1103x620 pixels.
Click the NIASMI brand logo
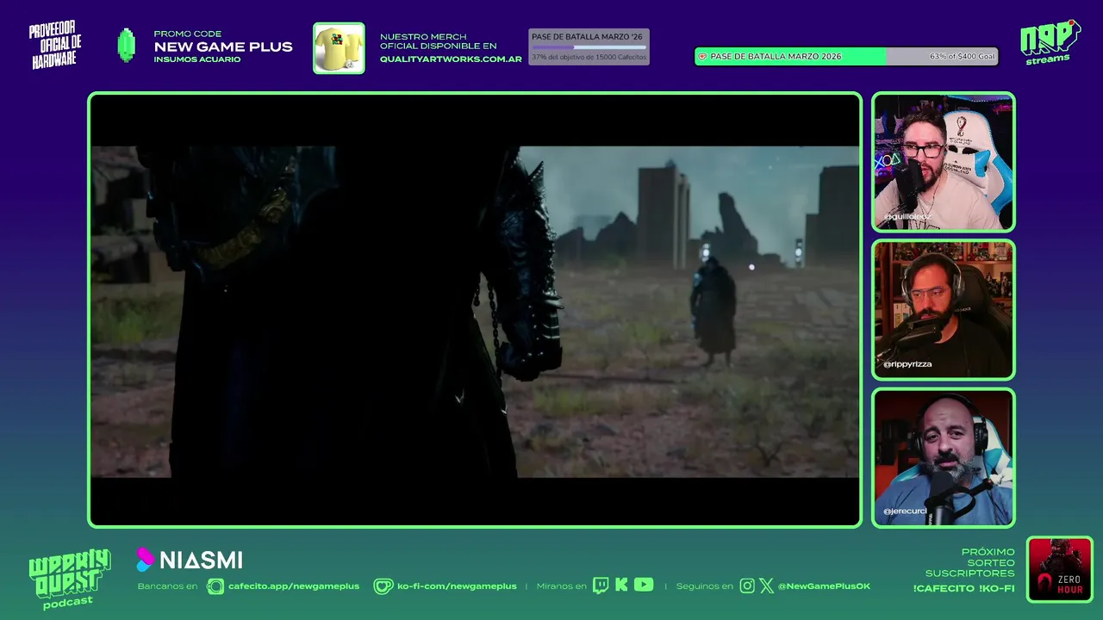click(190, 560)
